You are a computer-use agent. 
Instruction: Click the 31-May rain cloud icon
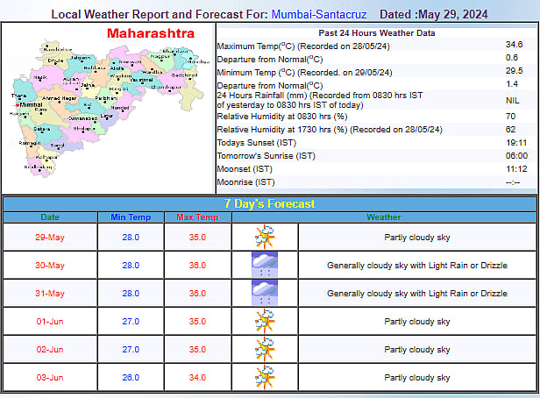point(264,294)
